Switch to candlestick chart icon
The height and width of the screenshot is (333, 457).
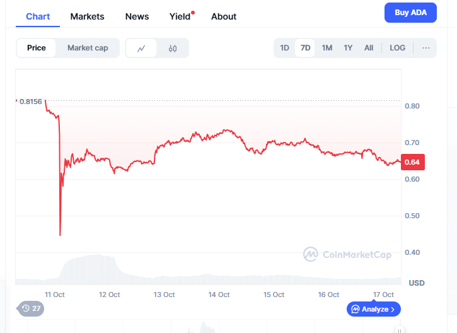(173, 48)
